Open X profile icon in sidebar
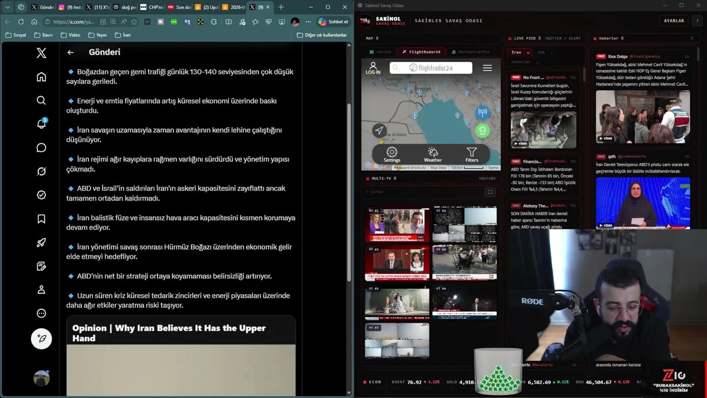This screenshot has height=398, width=707. point(41,290)
